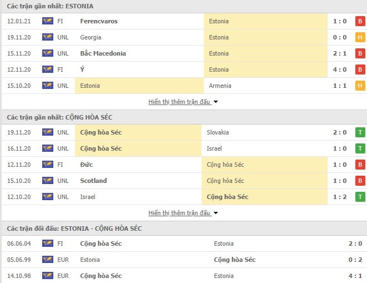Click the flag icon beside Ferencvaros match

[x=47, y=21]
